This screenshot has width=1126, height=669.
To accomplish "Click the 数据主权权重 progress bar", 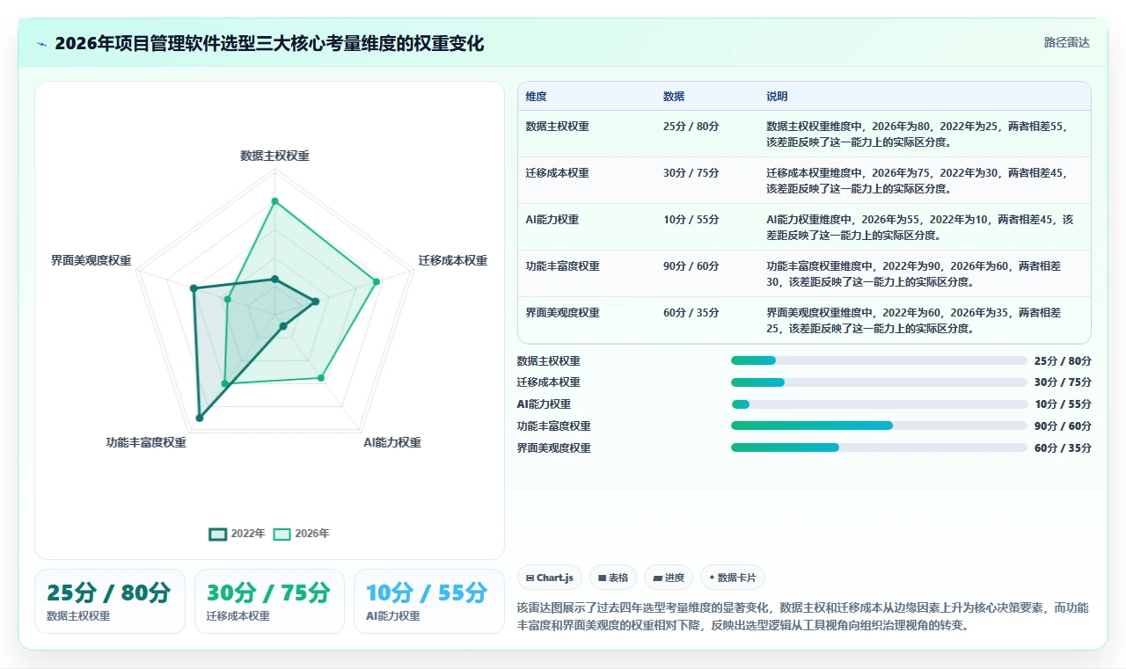I will click(879, 360).
